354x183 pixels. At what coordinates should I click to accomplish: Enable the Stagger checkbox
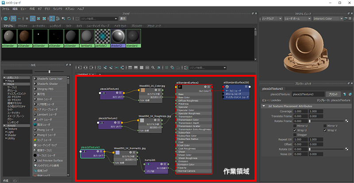pyautogui.click(x=295, y=135)
